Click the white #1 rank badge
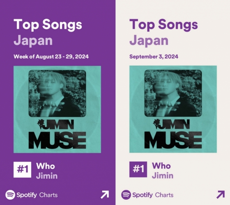 [x=22, y=170]
